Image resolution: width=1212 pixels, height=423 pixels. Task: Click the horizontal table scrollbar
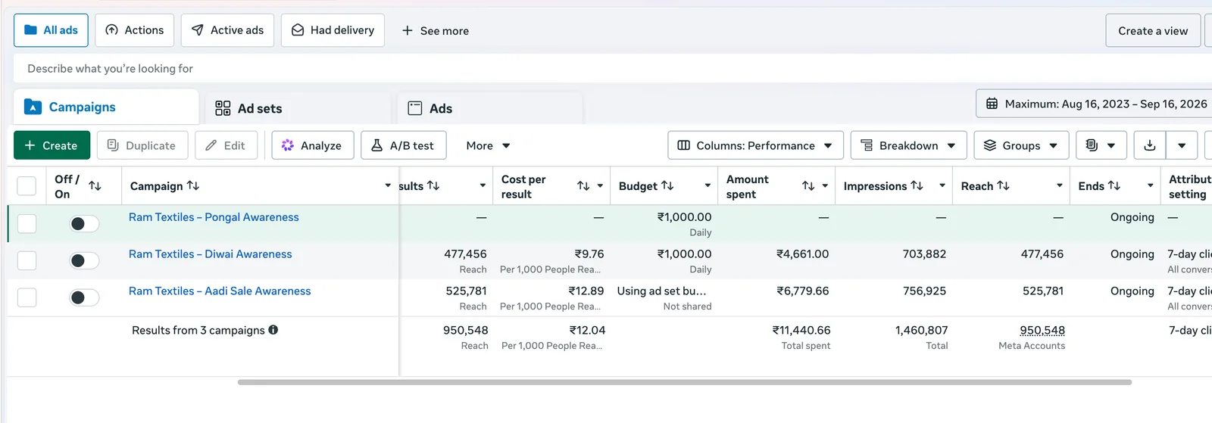click(x=684, y=382)
